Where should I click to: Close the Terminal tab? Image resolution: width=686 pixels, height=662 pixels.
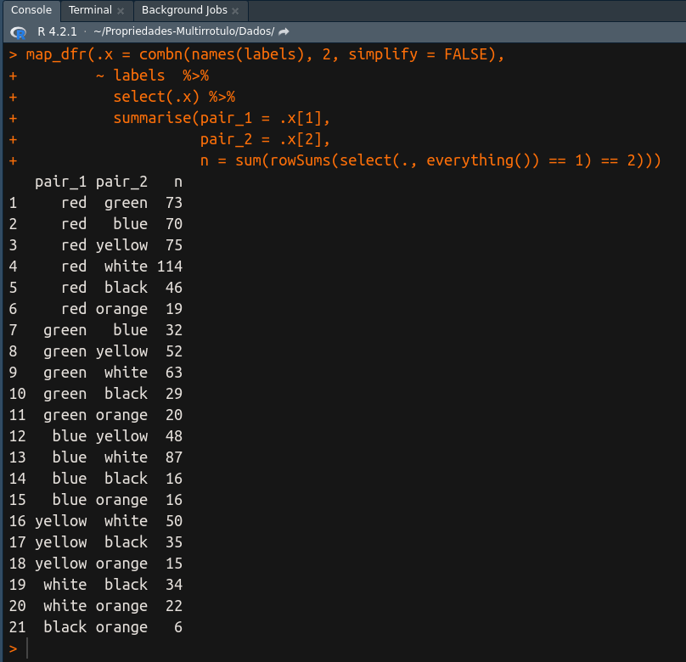click(x=121, y=11)
